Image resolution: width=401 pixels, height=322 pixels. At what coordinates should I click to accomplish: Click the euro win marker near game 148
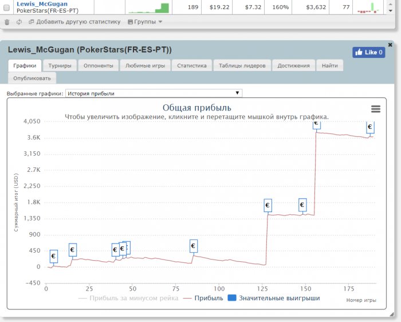tap(302, 205)
